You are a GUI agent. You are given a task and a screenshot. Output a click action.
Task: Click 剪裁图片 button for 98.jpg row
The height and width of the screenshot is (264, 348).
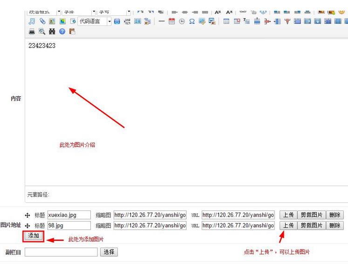point(311,225)
